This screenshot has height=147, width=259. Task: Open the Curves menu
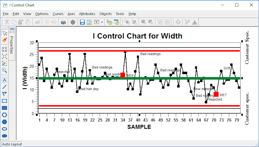click(58, 14)
